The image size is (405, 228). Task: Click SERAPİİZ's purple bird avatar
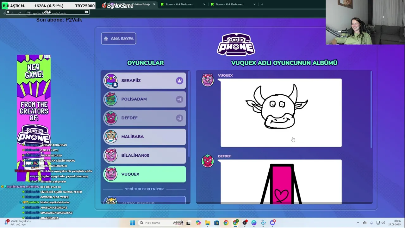111,80
